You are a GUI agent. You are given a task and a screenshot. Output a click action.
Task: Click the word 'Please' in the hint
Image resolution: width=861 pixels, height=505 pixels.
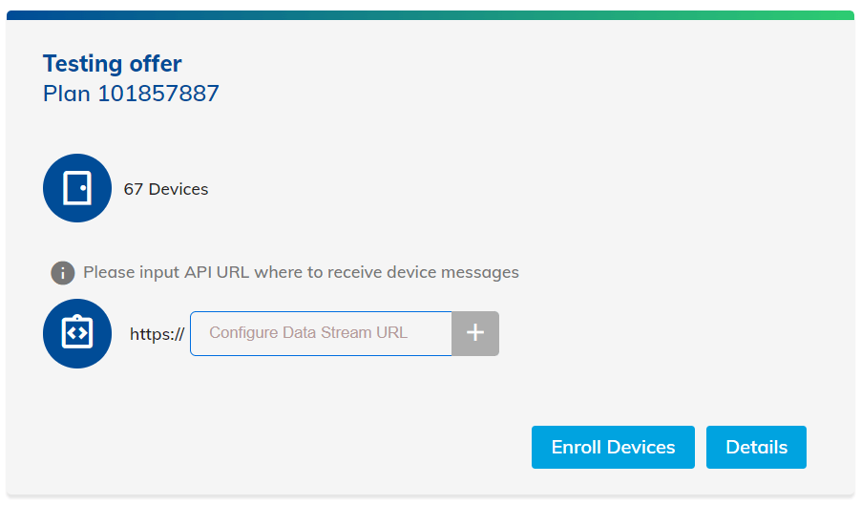pyautogui.click(x=106, y=272)
